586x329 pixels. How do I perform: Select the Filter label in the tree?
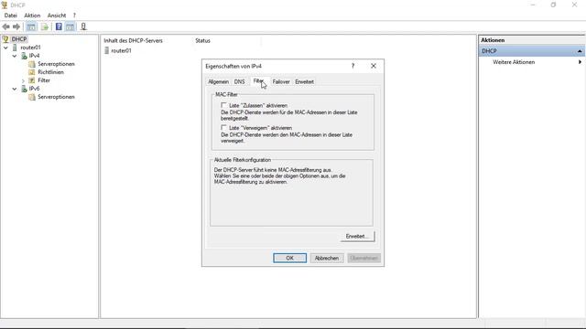tap(44, 80)
